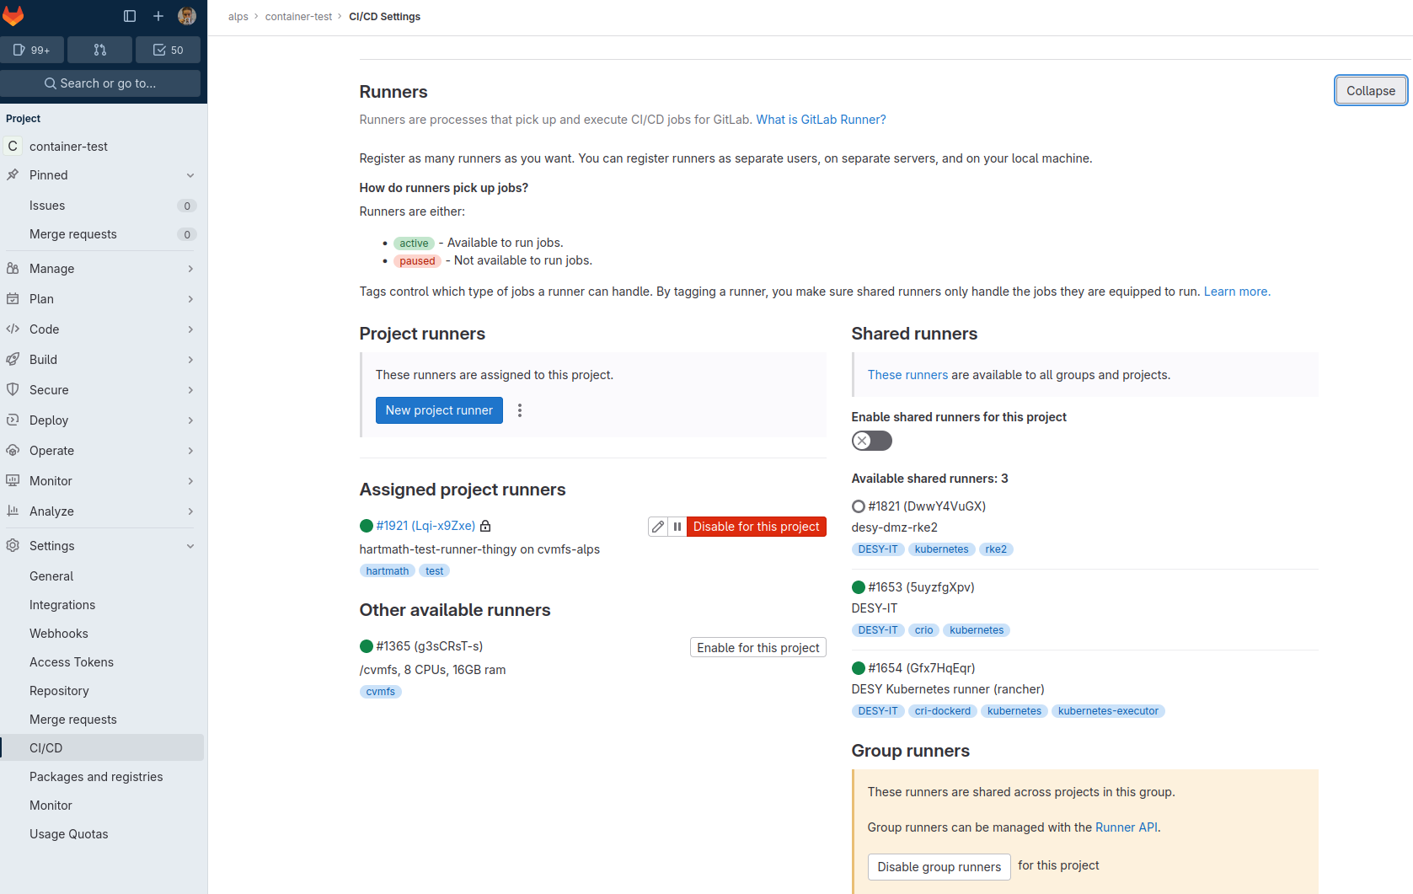Open Repository settings page

59,691
